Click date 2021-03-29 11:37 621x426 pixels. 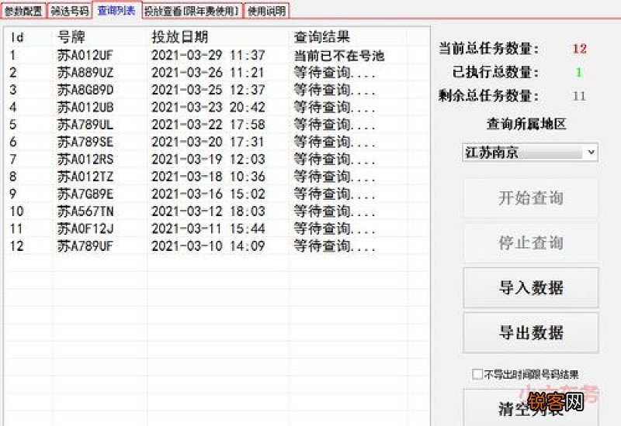tap(208, 55)
